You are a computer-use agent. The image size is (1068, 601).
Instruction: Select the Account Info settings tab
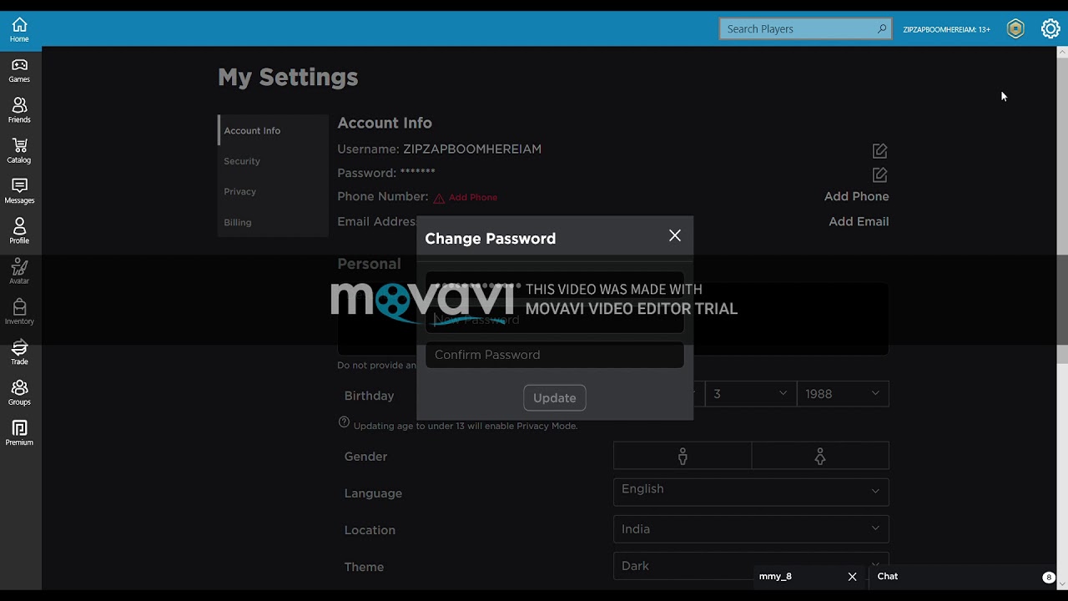[273, 130]
